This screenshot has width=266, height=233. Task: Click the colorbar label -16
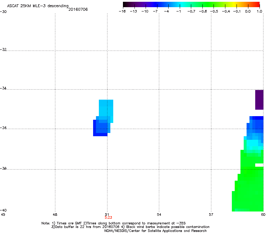click(122, 11)
